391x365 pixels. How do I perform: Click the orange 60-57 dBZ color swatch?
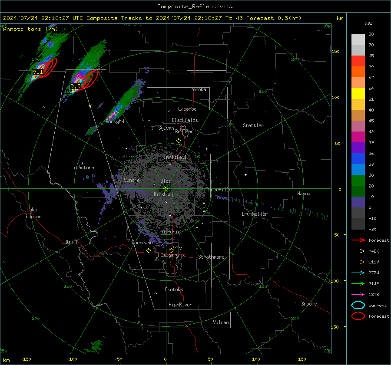(358, 72)
